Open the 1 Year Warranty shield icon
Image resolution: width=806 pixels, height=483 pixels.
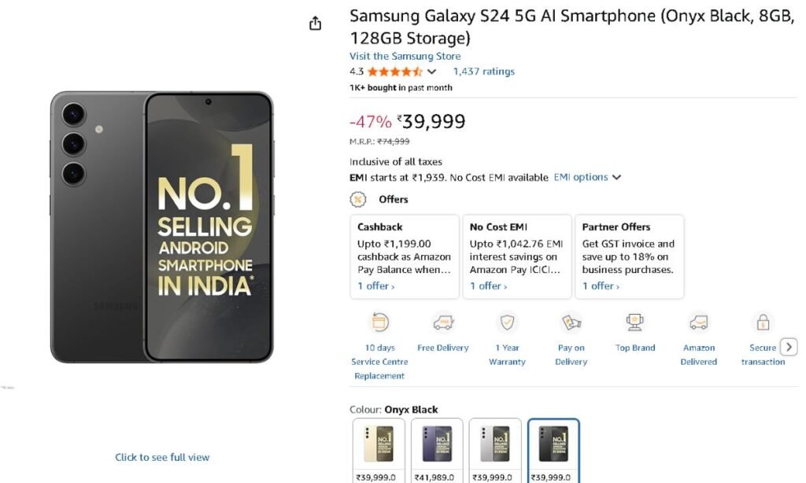507,323
